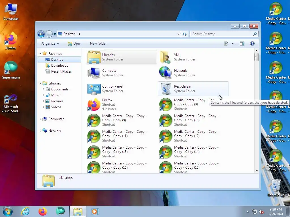The width and height of the screenshot is (290, 217).
Task: Select Desktop in the navigation pane
Action: (59, 59)
